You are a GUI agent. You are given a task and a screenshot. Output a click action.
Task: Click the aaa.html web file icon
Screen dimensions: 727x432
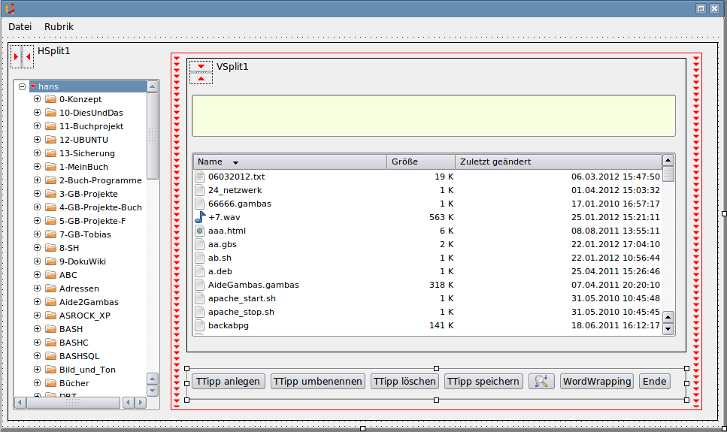200,231
